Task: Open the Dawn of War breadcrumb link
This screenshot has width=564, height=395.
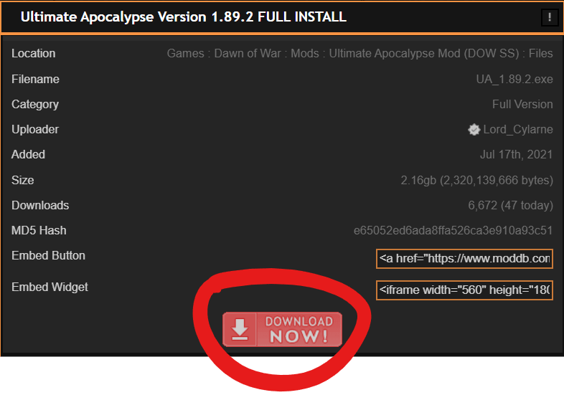Action: point(248,54)
